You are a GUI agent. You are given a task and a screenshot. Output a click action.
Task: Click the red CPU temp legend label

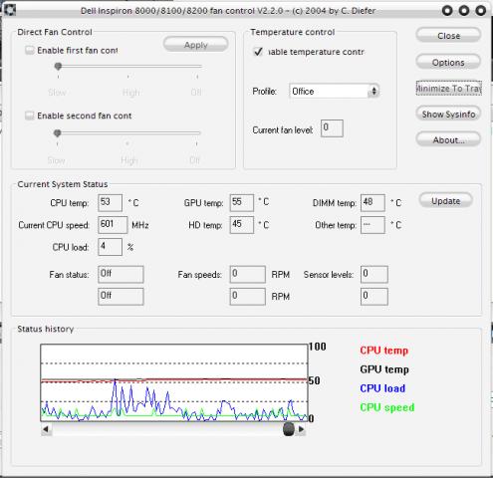(x=384, y=351)
